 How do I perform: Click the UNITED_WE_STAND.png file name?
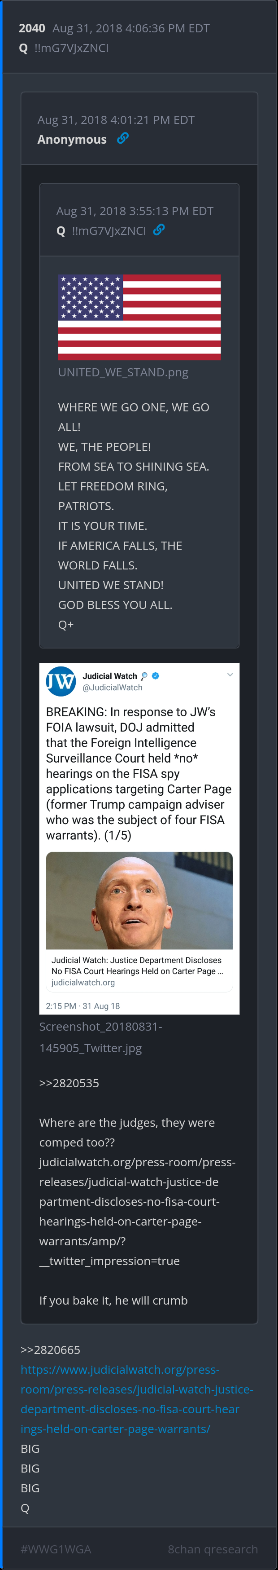click(x=123, y=372)
